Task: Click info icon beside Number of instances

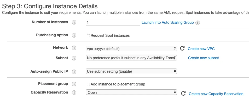Action: click(74, 22)
